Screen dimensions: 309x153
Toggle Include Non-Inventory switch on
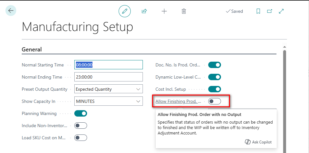pyautogui.click(x=81, y=126)
